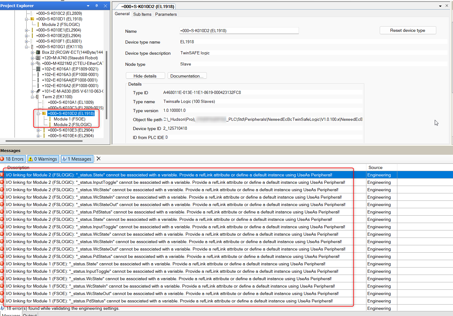The width and height of the screenshot is (453, 316).
Task: Open the Parameters tab
Action: 166,14
